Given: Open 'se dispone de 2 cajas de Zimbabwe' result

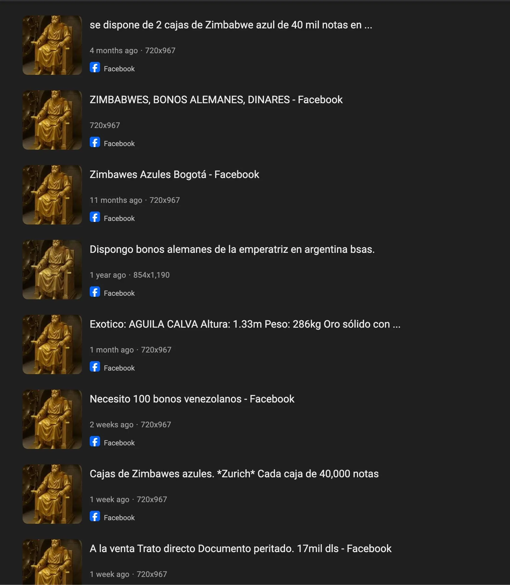Looking at the screenshot, I should tap(231, 25).
